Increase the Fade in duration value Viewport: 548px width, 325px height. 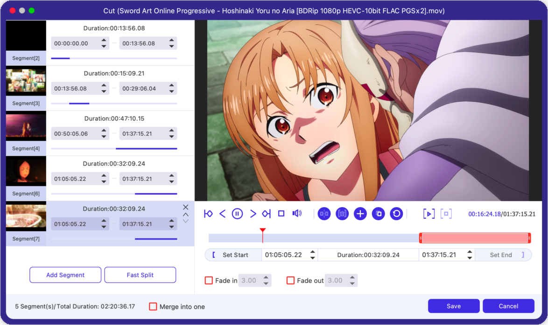pyautogui.click(x=266, y=277)
